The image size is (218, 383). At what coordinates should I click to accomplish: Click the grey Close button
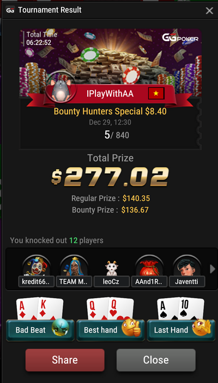pos(156,360)
